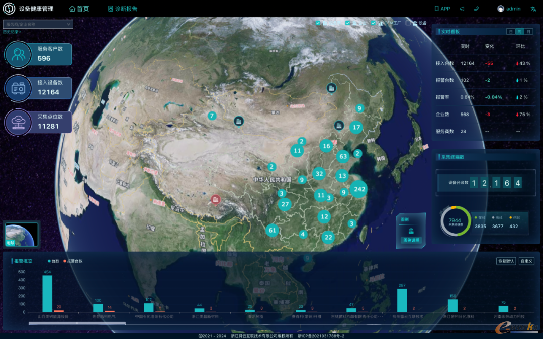The width and height of the screenshot is (543, 339).
Task: Open the announcement megaphone icon
Action: 462,9
